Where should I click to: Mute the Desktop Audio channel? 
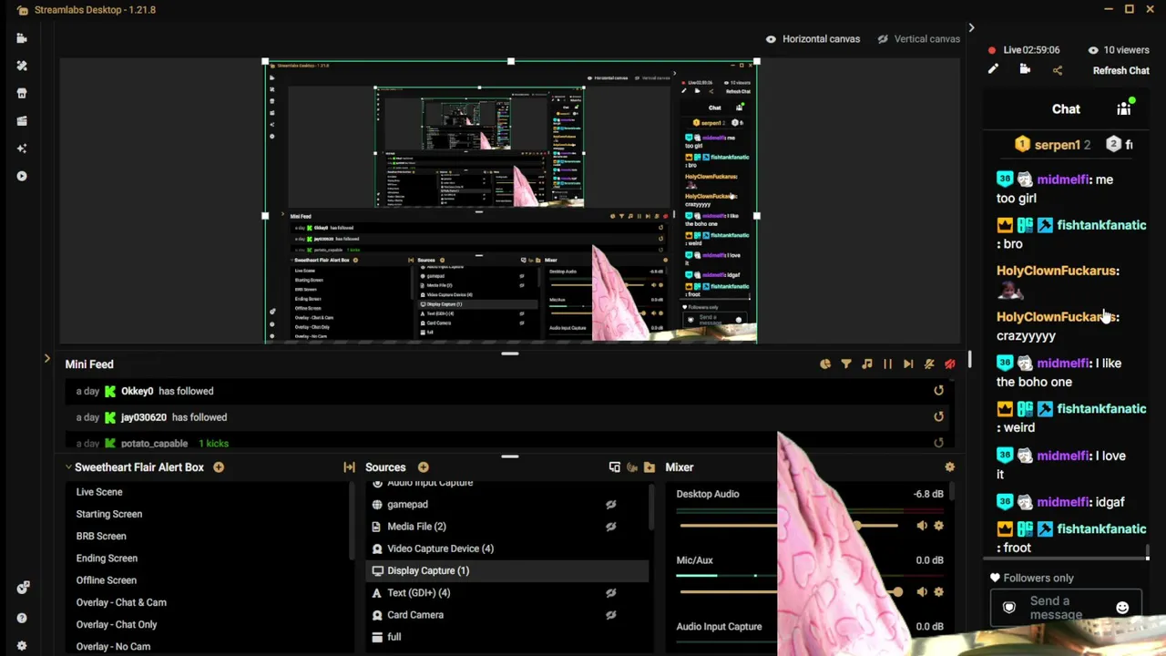tap(922, 526)
